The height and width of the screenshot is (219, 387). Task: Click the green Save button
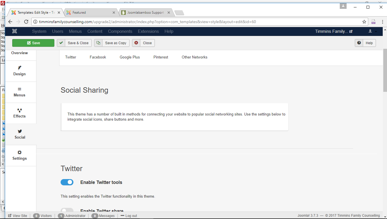pos(33,43)
